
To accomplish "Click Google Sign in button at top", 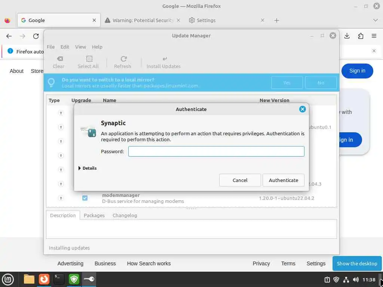I will 357,71.
